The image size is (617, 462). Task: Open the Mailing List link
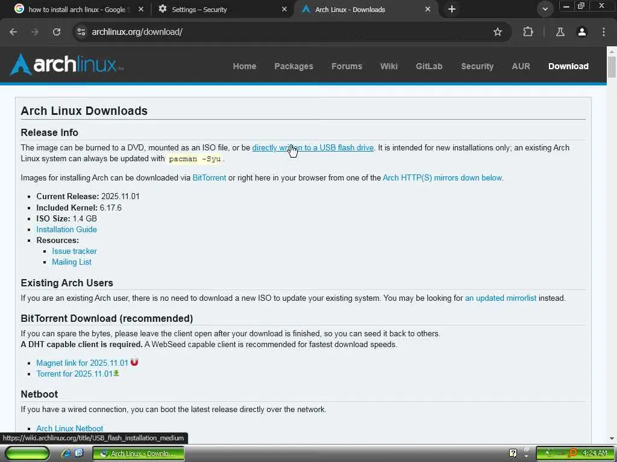(72, 262)
